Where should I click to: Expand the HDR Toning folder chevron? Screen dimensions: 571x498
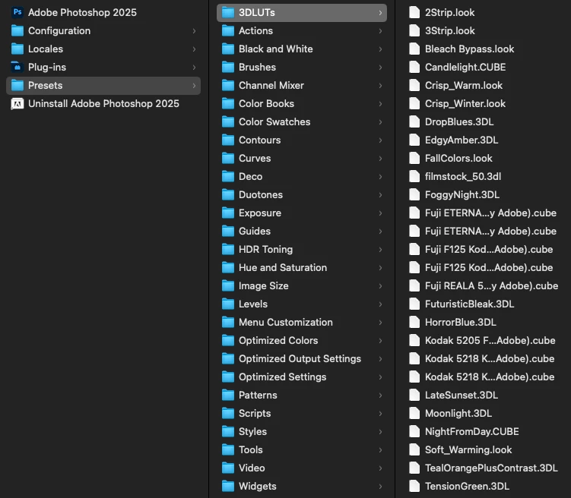(x=380, y=249)
